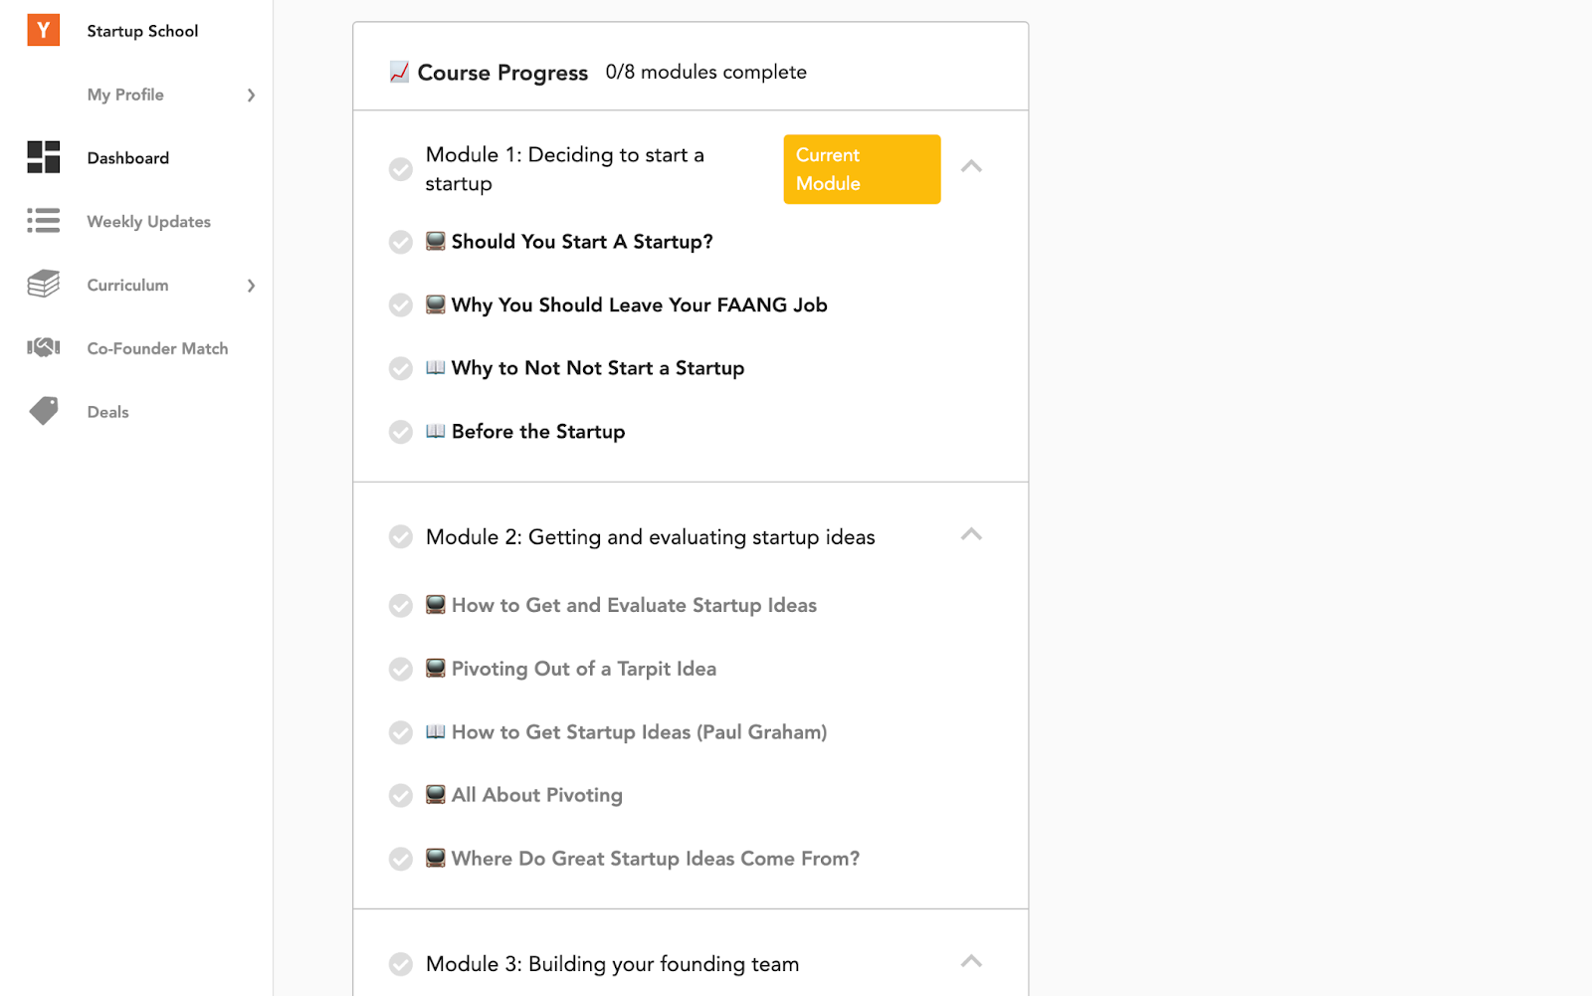Go to Co-Founder Match page

click(157, 348)
